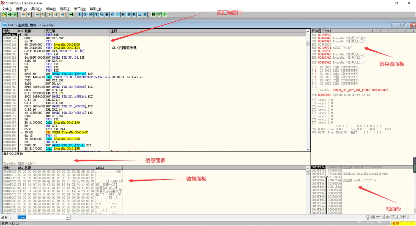This screenshot has width=416, height=226.
Task: Open the 查看(V) menu
Action: pyautogui.click(x=21, y=9)
